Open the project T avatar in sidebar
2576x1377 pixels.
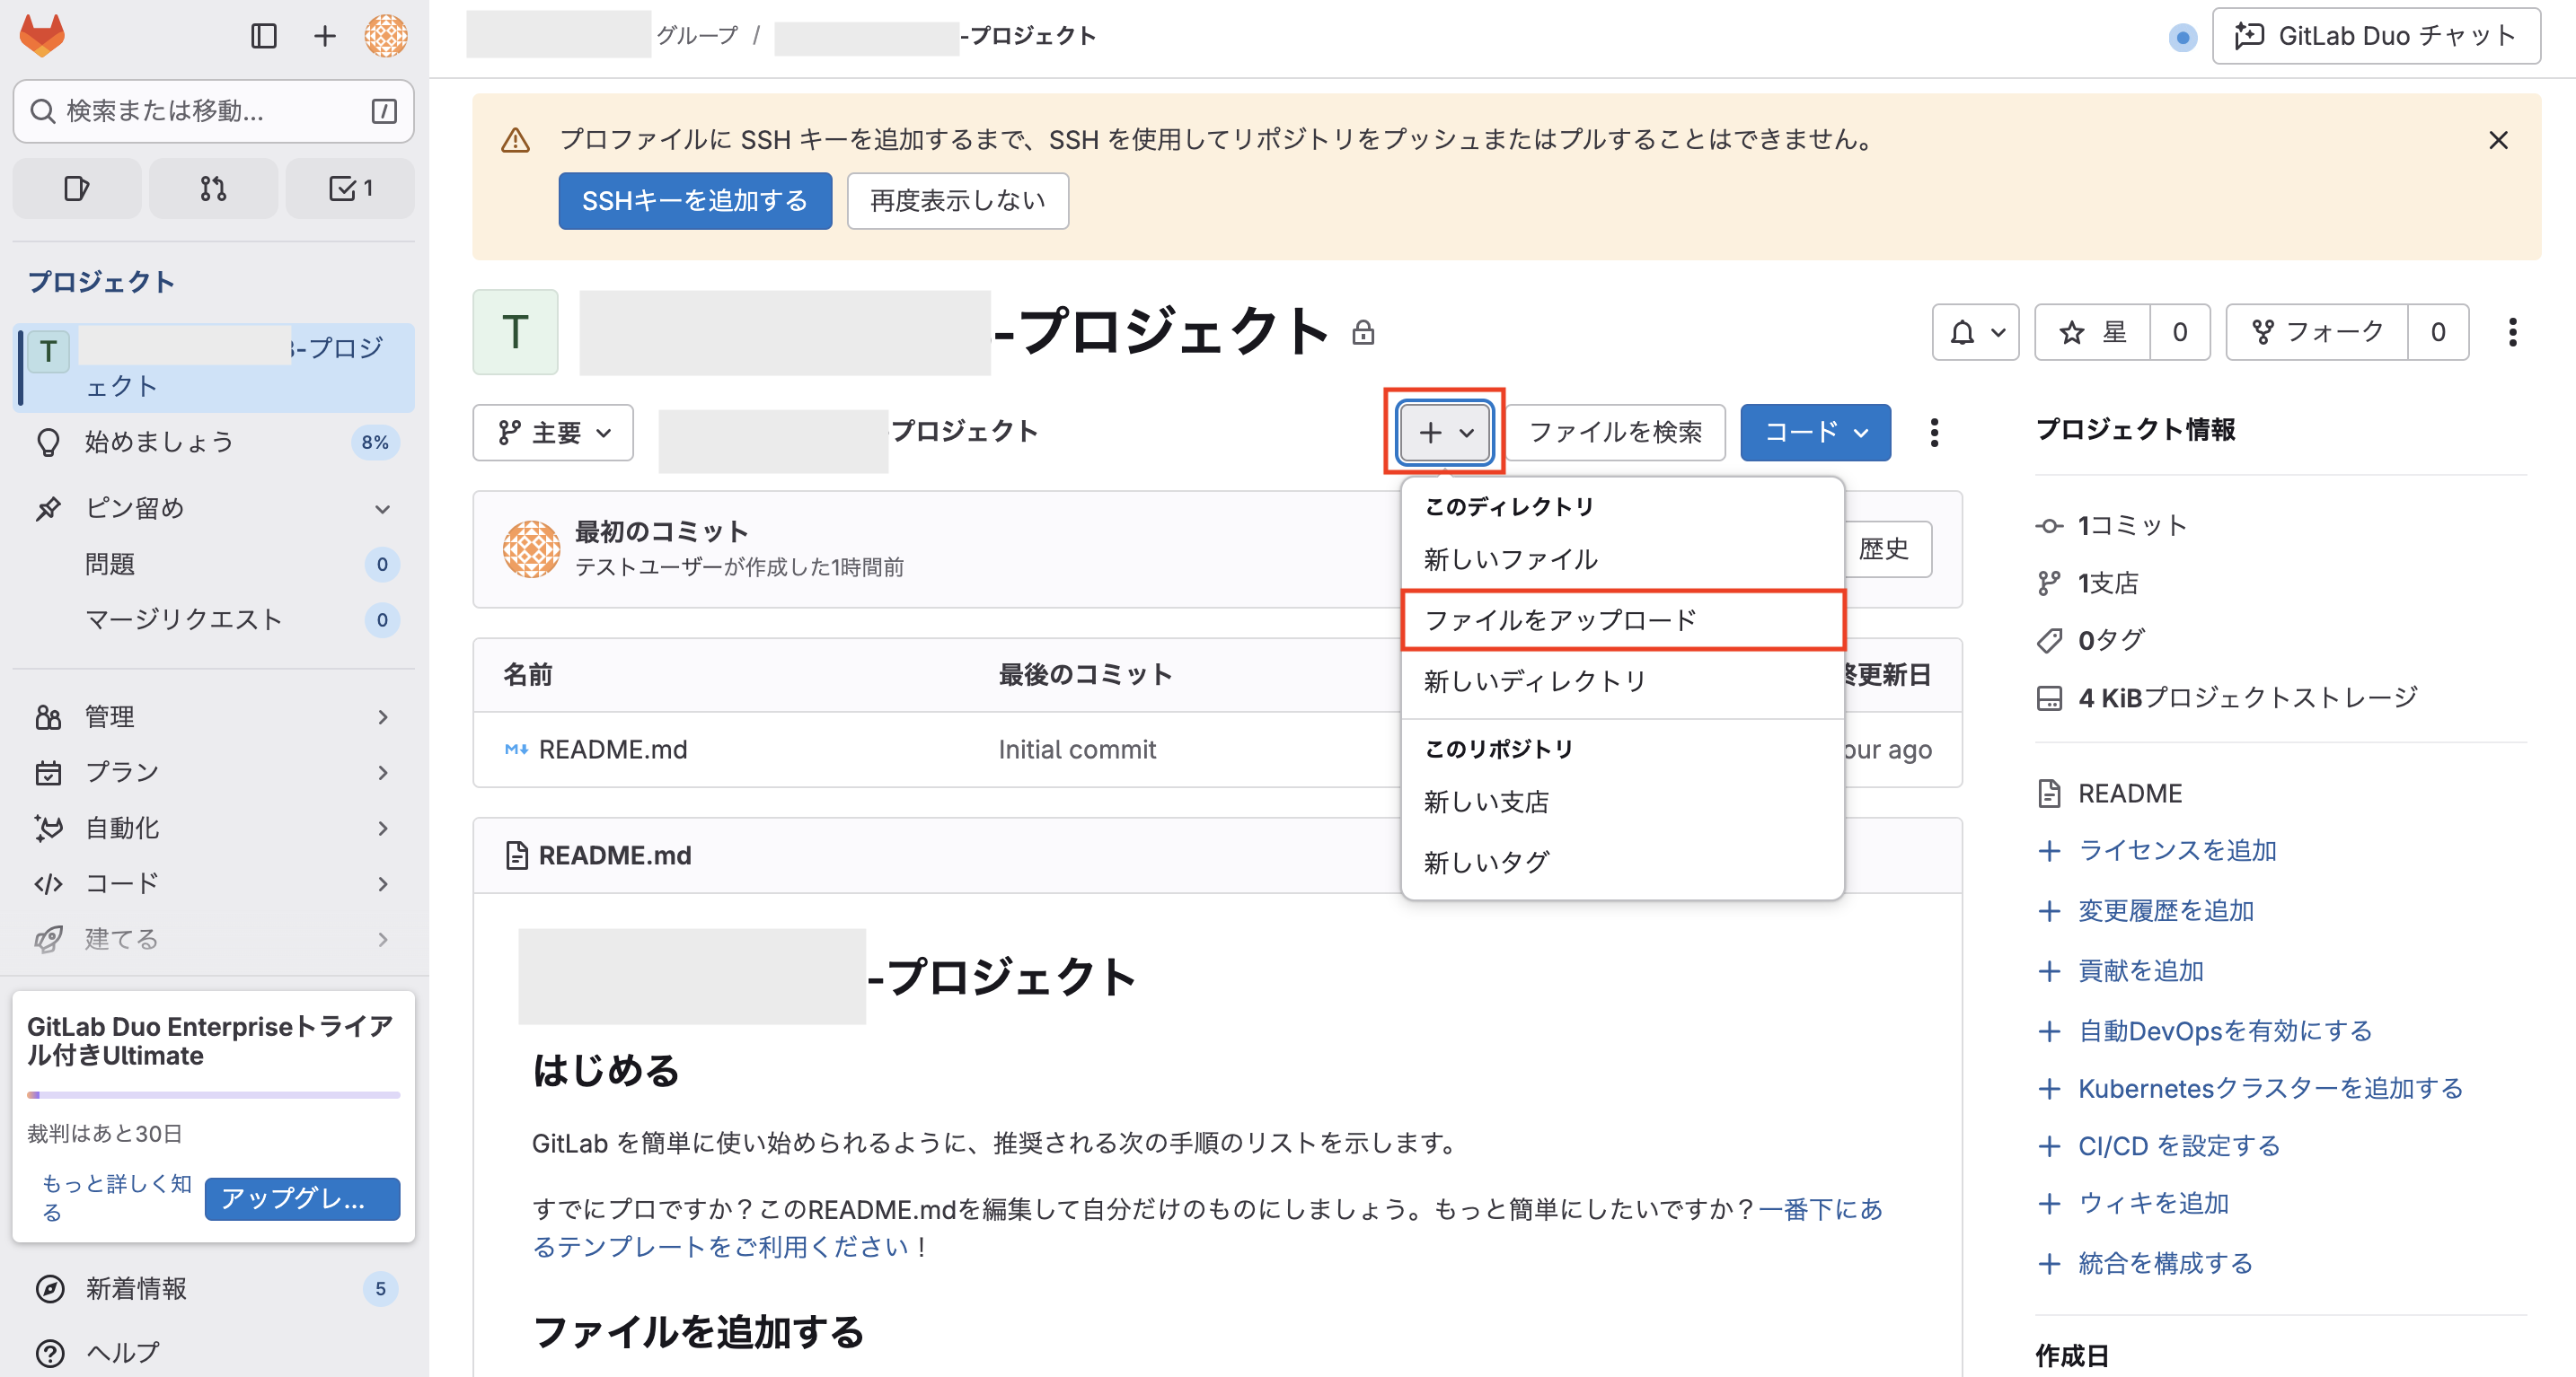point(48,351)
